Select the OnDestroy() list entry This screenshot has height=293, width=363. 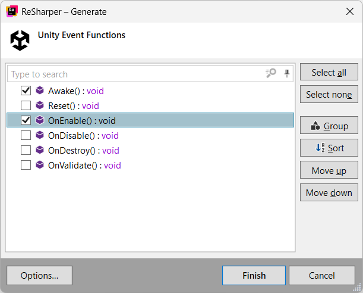(x=83, y=150)
